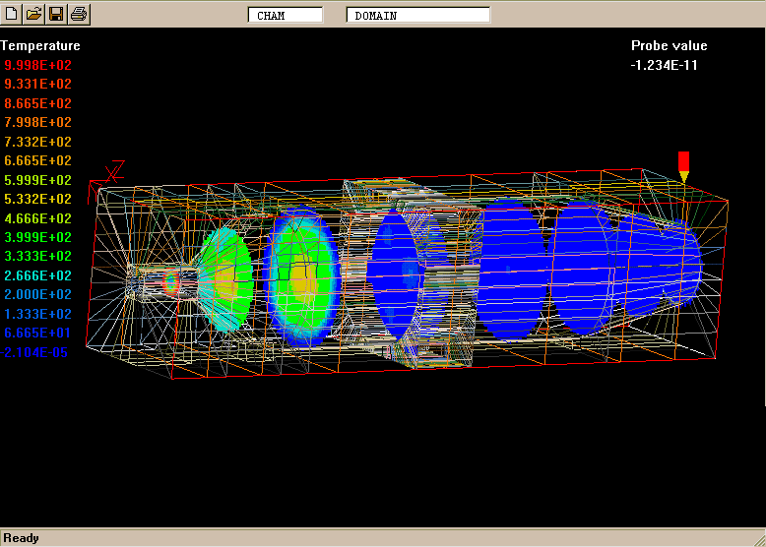This screenshot has height=547, width=766.
Task: Select the 6.665E+01 legend entry
Action: pyautogui.click(x=38, y=333)
